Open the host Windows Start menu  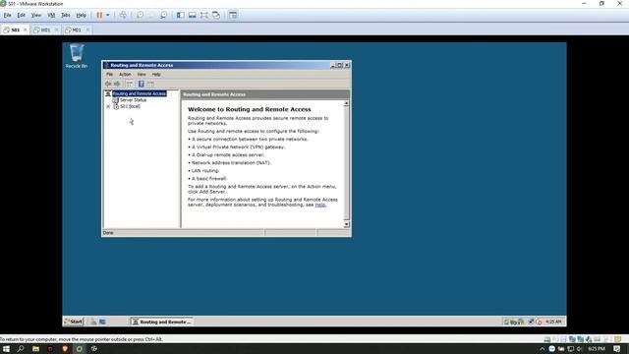point(6,349)
